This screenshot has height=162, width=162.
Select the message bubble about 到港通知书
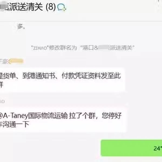point(63,80)
